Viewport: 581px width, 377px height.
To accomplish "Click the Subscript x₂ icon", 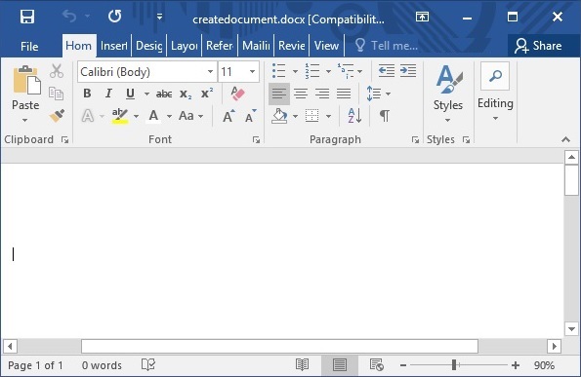I will coord(186,94).
